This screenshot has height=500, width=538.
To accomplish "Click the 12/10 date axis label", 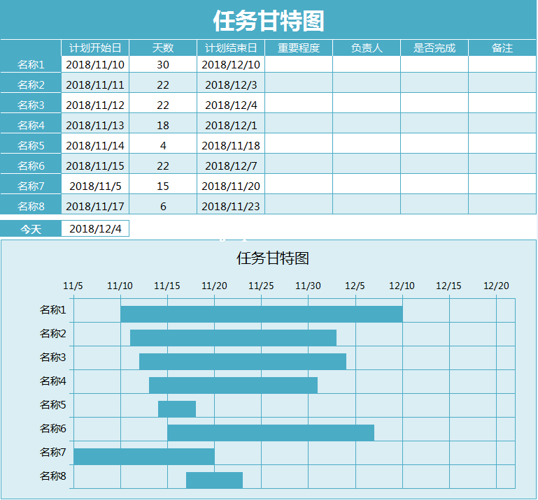I will [x=402, y=286].
